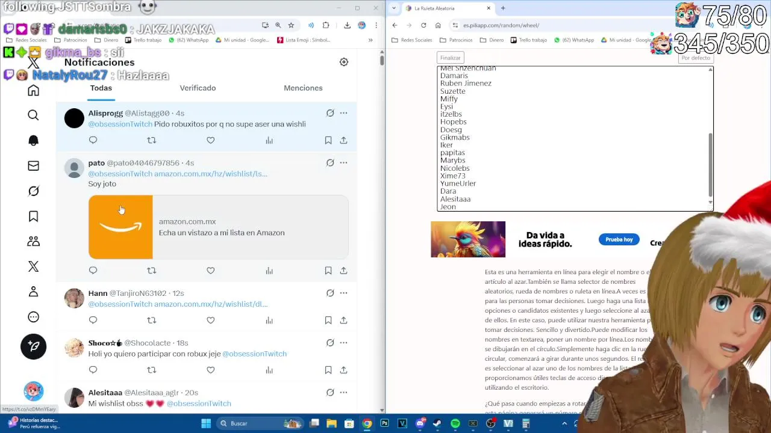
Task: Open Hann's amazon wishlist link
Action: (x=211, y=304)
